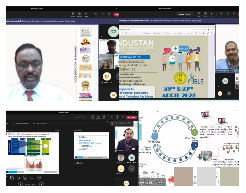246x193 pixels.
Task: Expand Highlight color dropdown arrow
Action: click(184, 33)
